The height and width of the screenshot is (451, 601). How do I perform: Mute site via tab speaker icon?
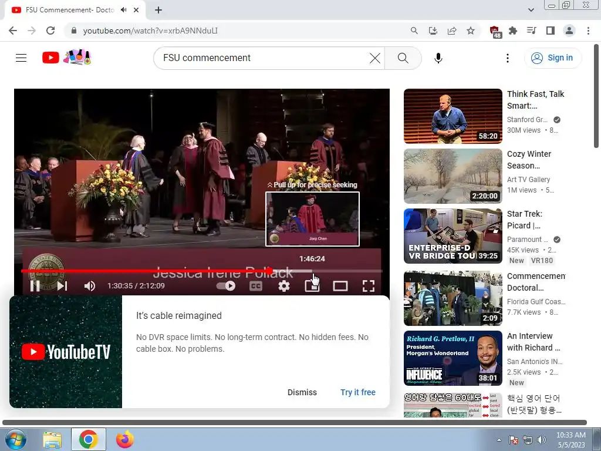tap(123, 10)
